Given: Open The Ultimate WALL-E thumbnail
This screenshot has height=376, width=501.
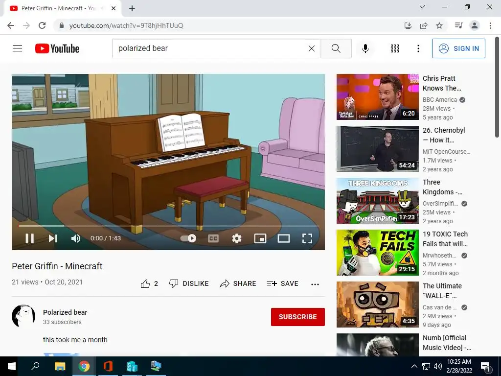Looking at the screenshot, I should tap(377, 305).
